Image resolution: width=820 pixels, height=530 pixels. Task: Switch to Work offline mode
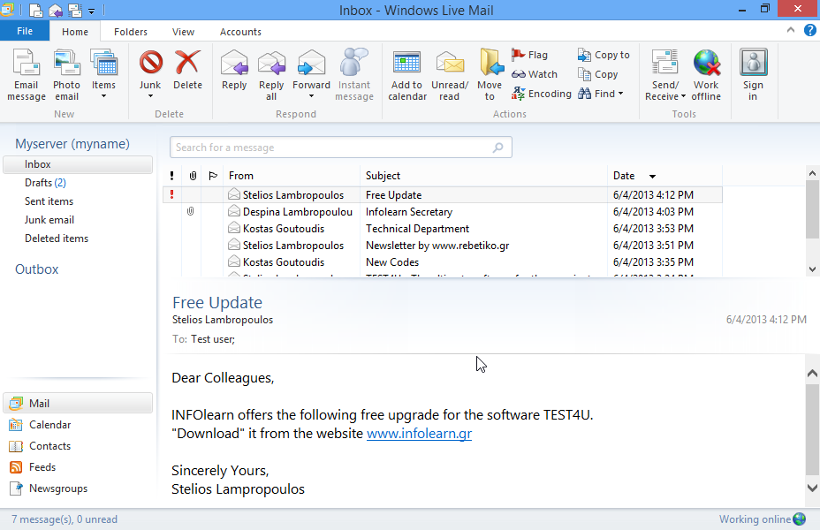click(x=706, y=75)
